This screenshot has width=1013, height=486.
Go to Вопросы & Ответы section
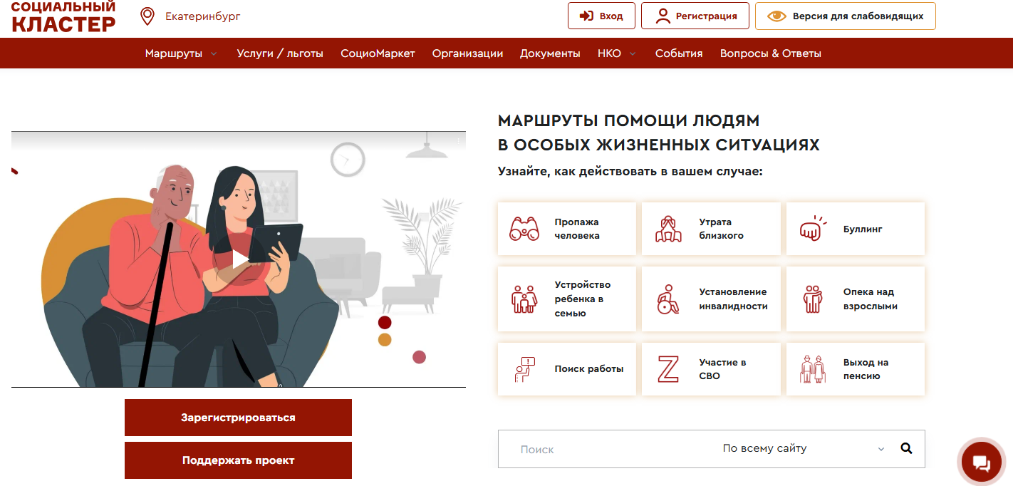click(x=771, y=53)
